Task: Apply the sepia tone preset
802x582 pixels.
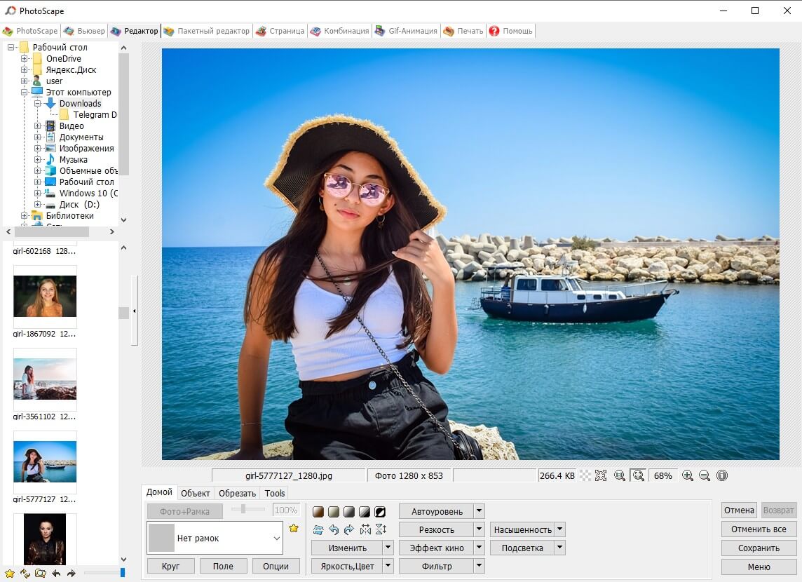Action: (x=318, y=512)
